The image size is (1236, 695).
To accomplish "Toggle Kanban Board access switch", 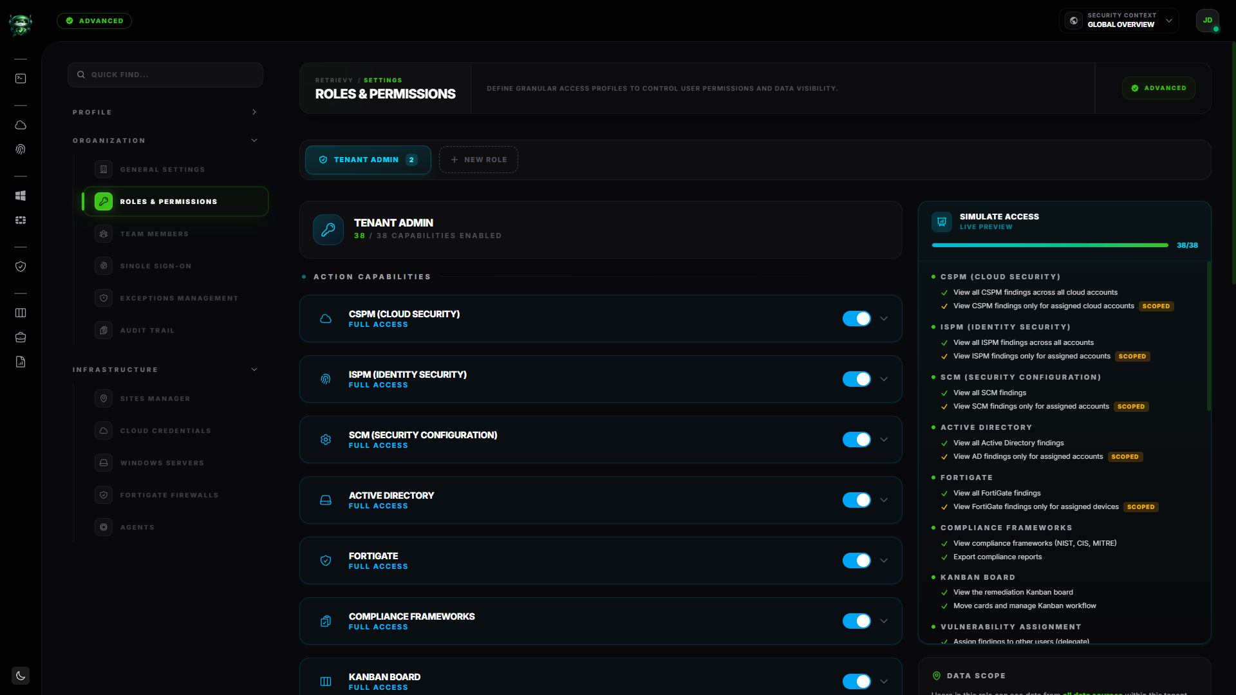I will 857,681.
